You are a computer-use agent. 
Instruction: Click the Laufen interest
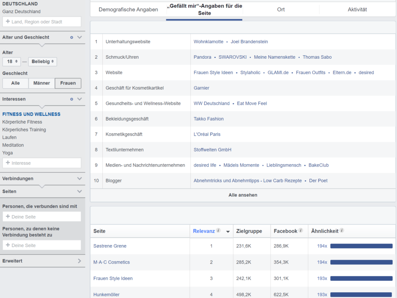click(x=9, y=138)
